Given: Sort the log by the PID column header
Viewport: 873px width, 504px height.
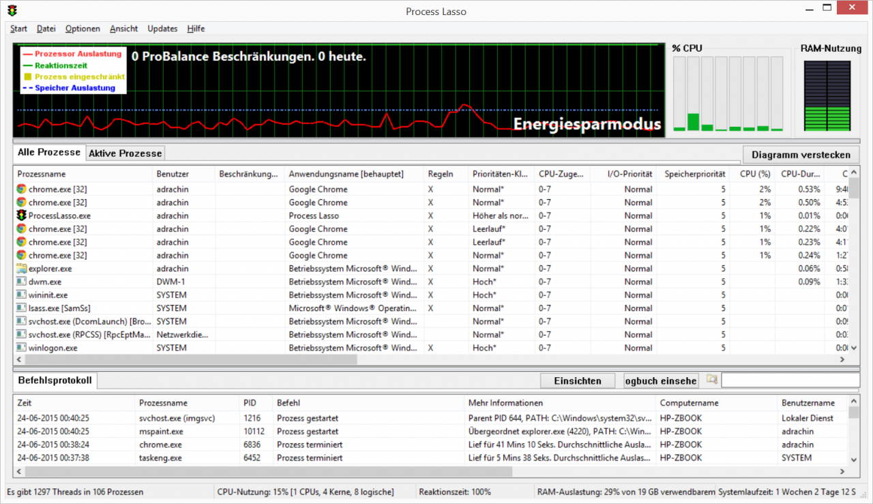Looking at the screenshot, I should [x=256, y=403].
